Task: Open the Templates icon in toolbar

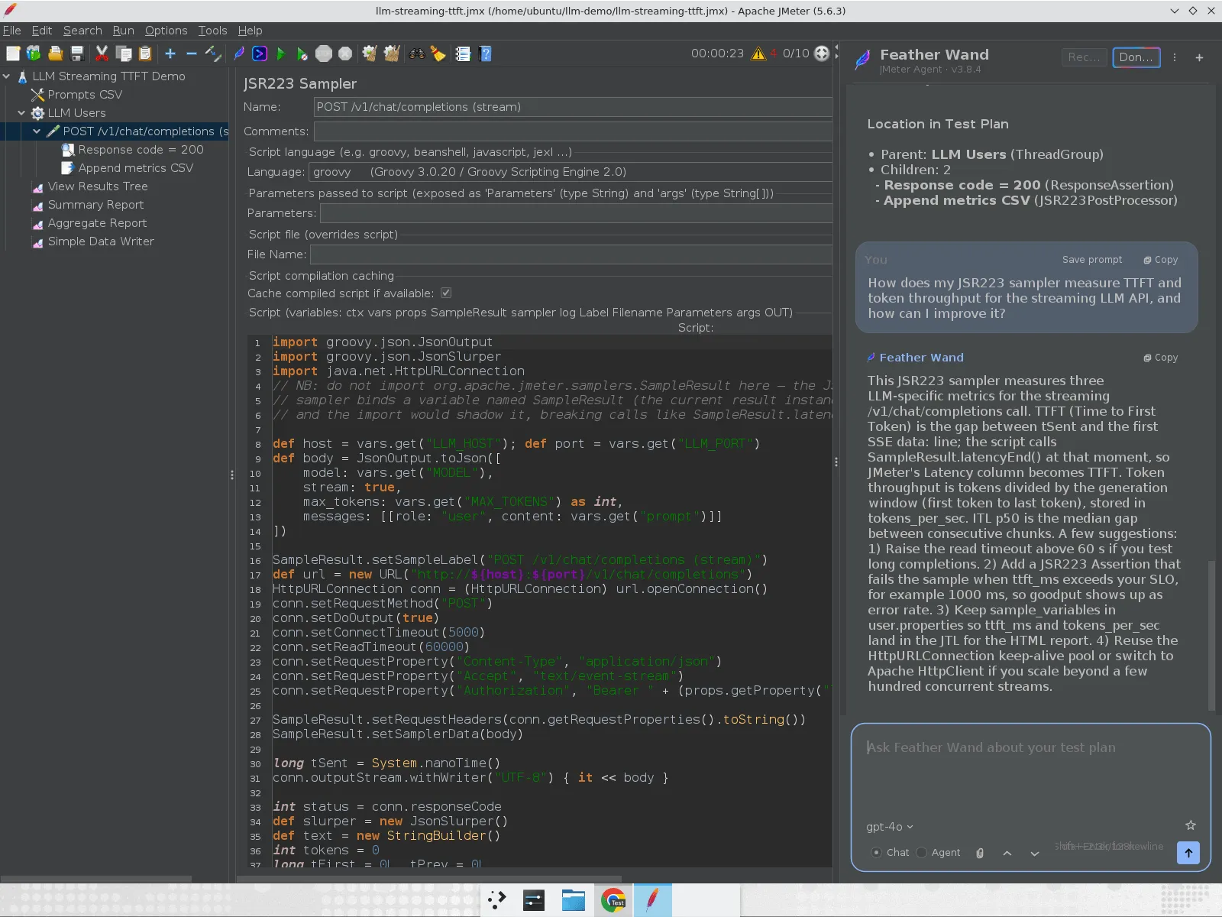Action: coord(34,53)
